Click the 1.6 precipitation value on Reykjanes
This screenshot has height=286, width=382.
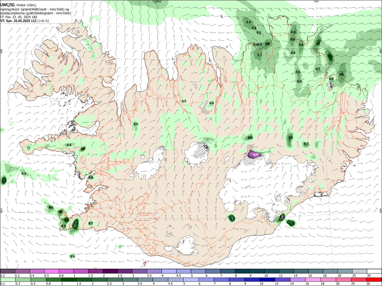60,212
